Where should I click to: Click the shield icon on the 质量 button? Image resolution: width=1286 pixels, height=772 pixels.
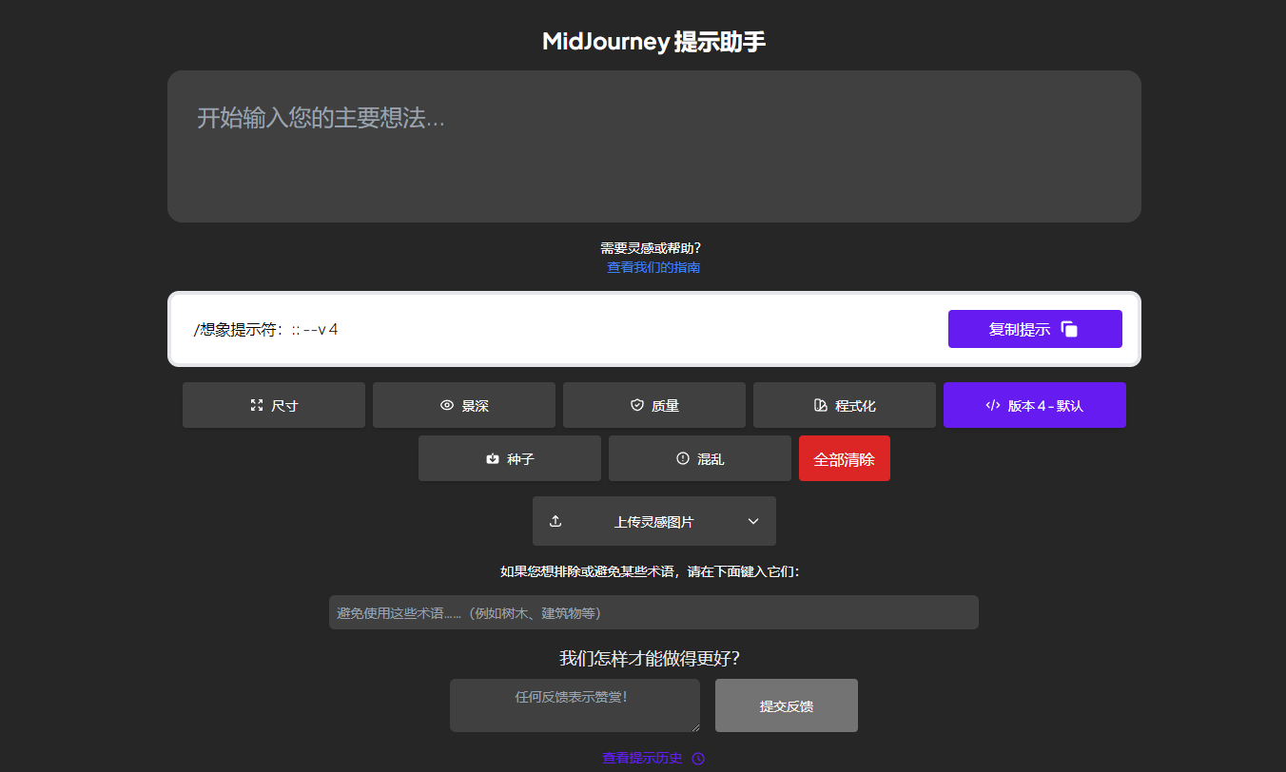click(x=636, y=404)
